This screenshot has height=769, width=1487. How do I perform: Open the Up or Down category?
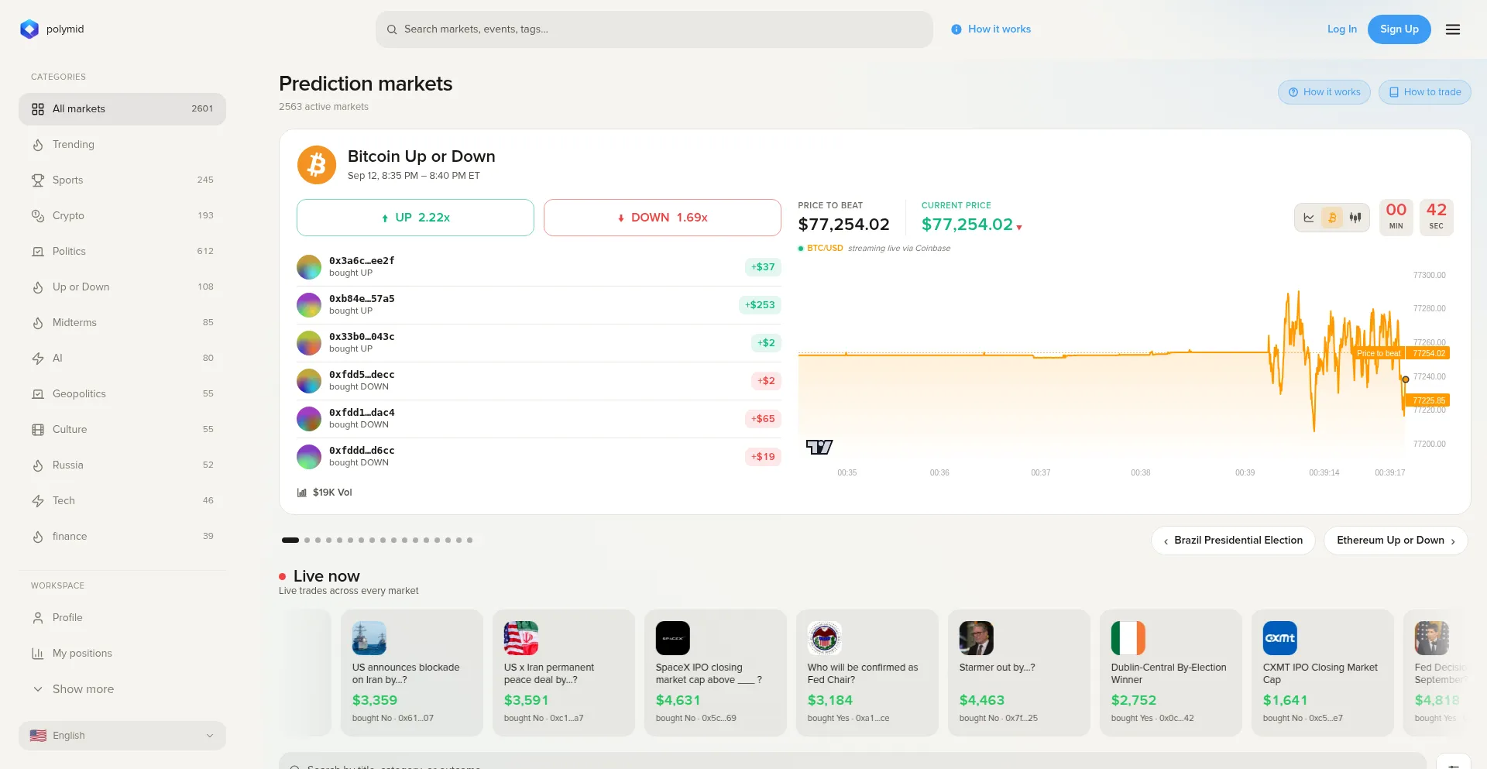tap(122, 287)
